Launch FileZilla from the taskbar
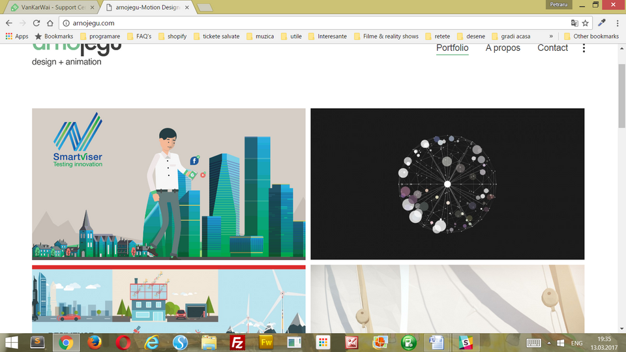Viewport: 626px width, 352px height. tap(238, 342)
